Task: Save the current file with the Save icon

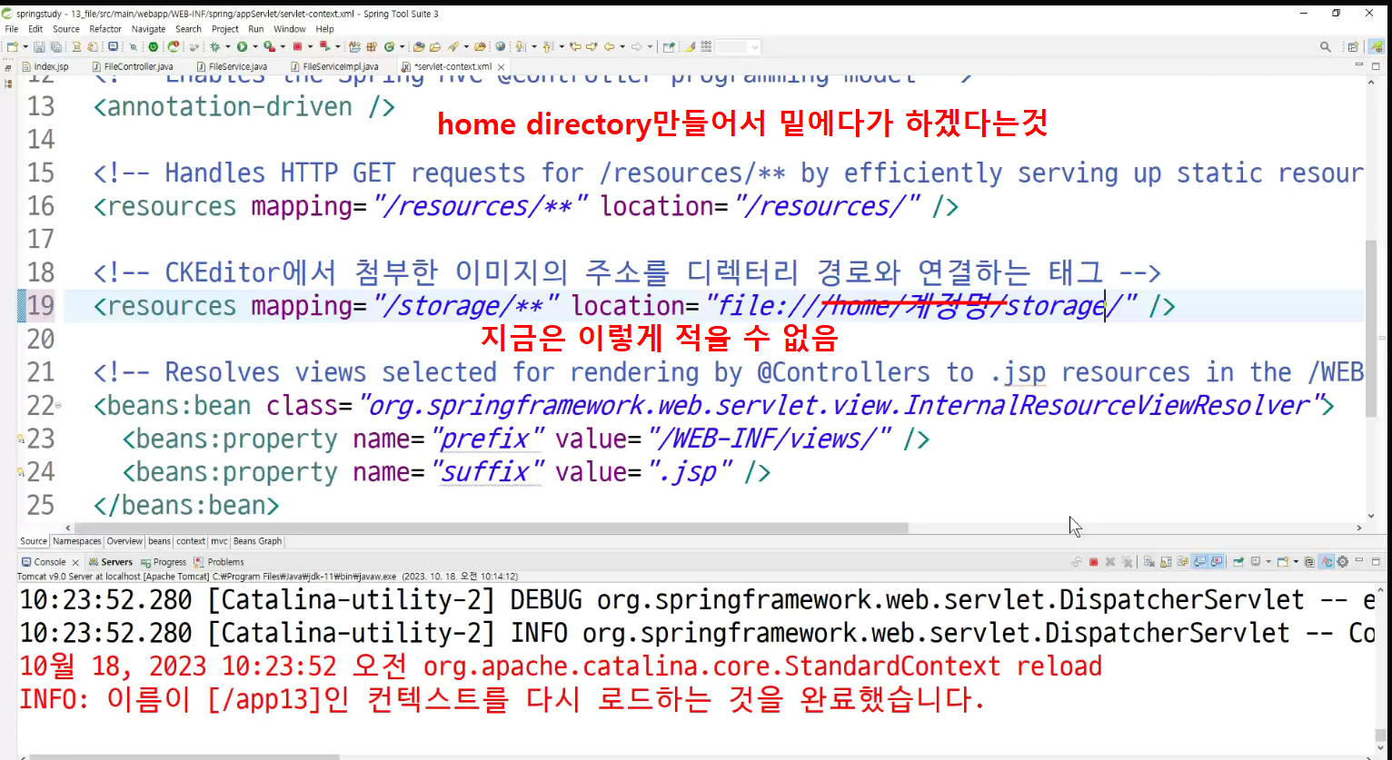Action: [x=39, y=46]
